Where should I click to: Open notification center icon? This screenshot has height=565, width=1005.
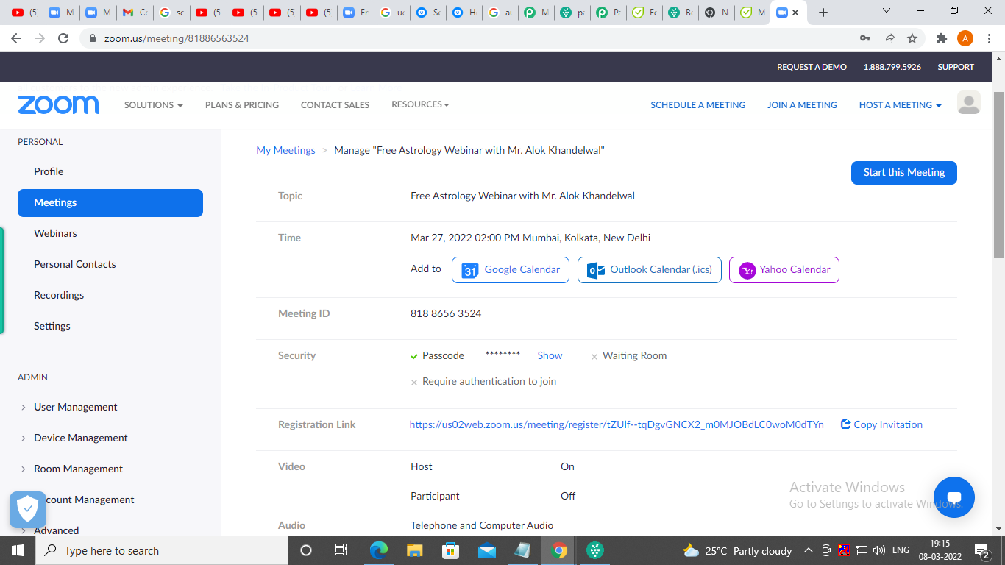981,550
